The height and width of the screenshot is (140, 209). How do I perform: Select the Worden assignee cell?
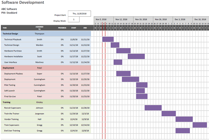pyautogui.click(x=39, y=45)
